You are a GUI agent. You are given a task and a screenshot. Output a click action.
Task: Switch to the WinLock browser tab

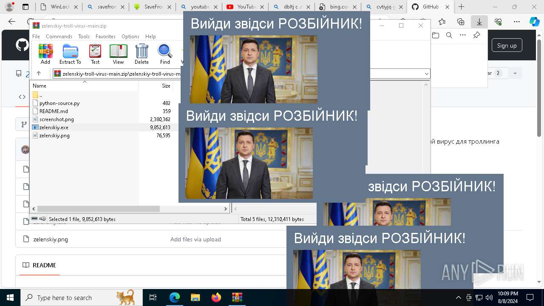pyautogui.click(x=59, y=7)
